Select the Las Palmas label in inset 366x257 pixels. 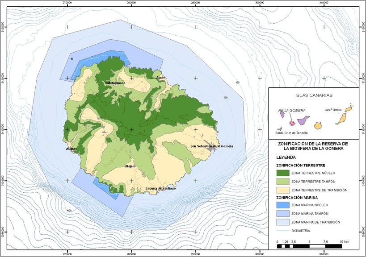(333, 109)
